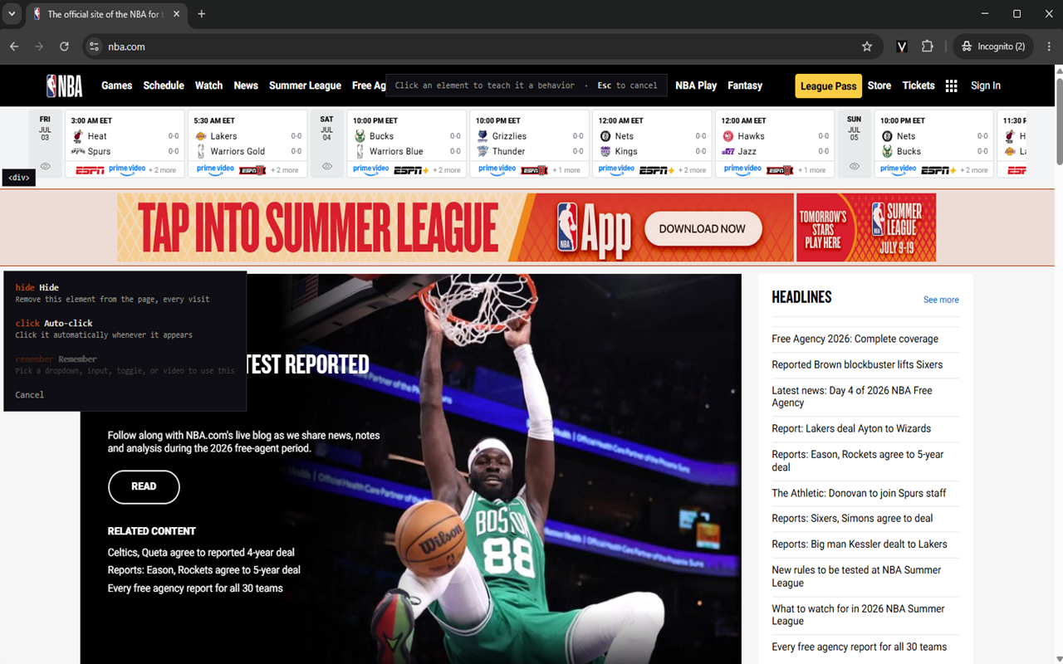The width and height of the screenshot is (1063, 664).
Task: Click the Prime Video logo in the Lakers game card
Action: click(215, 169)
